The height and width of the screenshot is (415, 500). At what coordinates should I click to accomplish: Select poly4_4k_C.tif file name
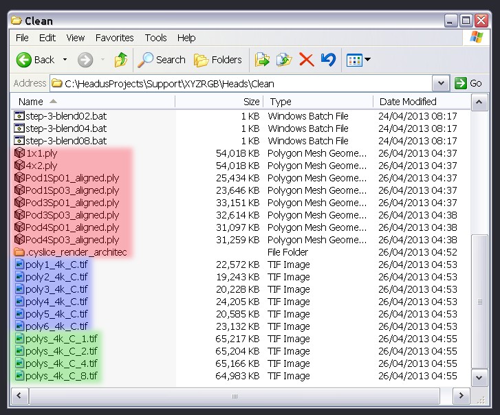click(57, 302)
